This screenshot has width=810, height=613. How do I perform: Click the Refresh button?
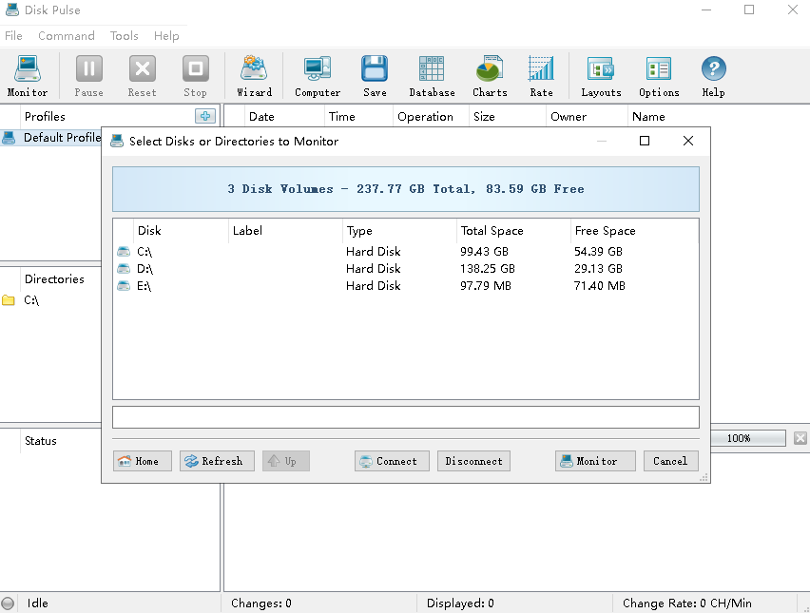coord(217,461)
